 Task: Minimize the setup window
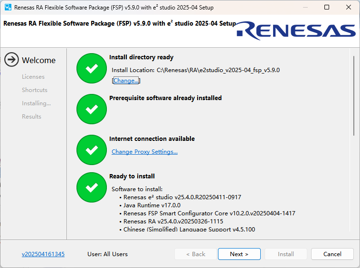click(305, 8)
